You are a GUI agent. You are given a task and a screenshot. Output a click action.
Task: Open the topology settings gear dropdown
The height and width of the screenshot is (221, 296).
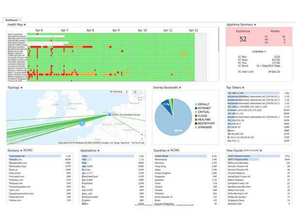coord(137,91)
